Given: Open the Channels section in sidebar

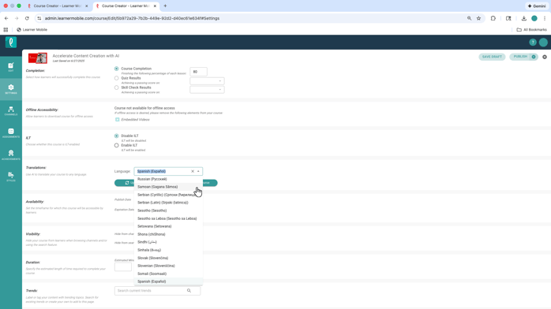Looking at the screenshot, I should (11, 111).
